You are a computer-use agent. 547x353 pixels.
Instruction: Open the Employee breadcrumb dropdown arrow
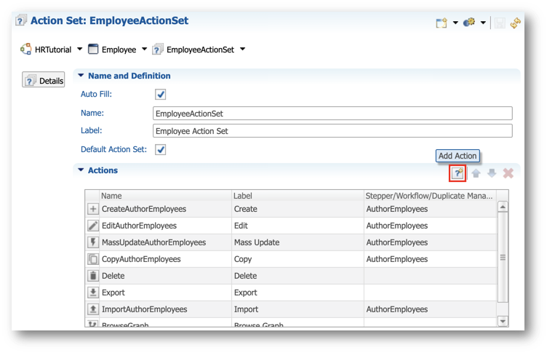tap(145, 49)
